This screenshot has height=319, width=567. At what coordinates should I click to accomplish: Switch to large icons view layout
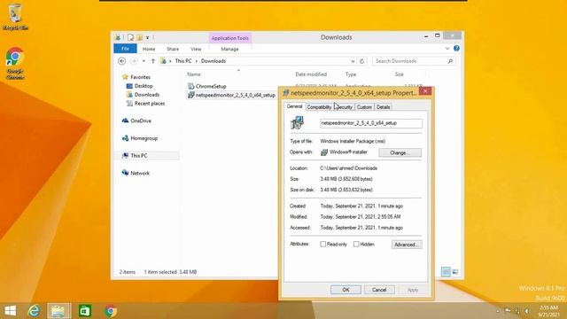click(454, 272)
